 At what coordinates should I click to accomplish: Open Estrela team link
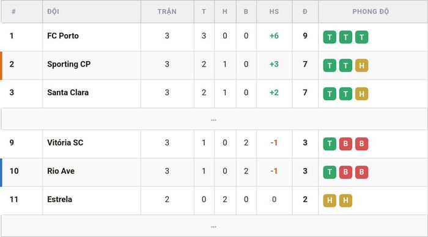pos(59,199)
